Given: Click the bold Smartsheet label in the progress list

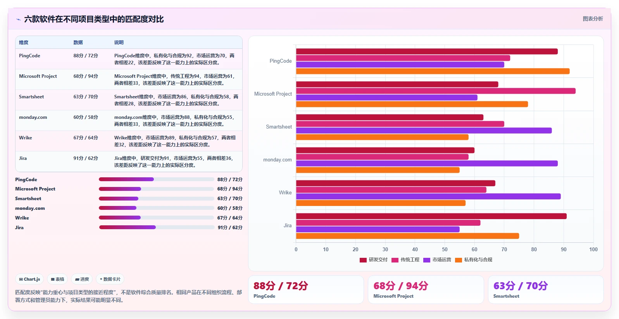Looking at the screenshot, I should click(x=28, y=199).
